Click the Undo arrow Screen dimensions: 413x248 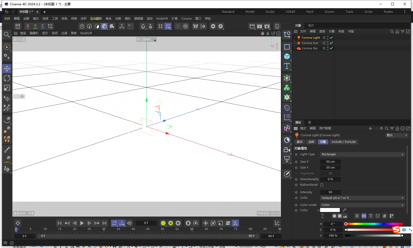[7, 12]
